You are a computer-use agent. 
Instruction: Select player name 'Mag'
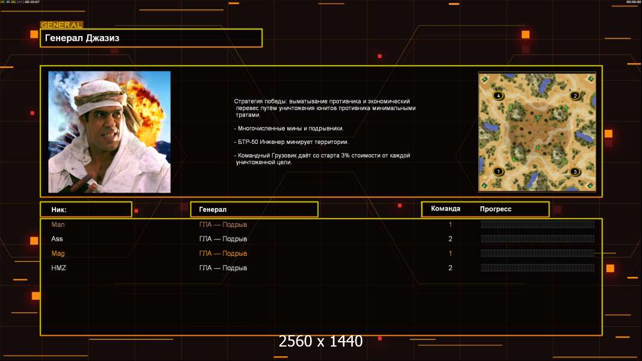[x=58, y=253]
